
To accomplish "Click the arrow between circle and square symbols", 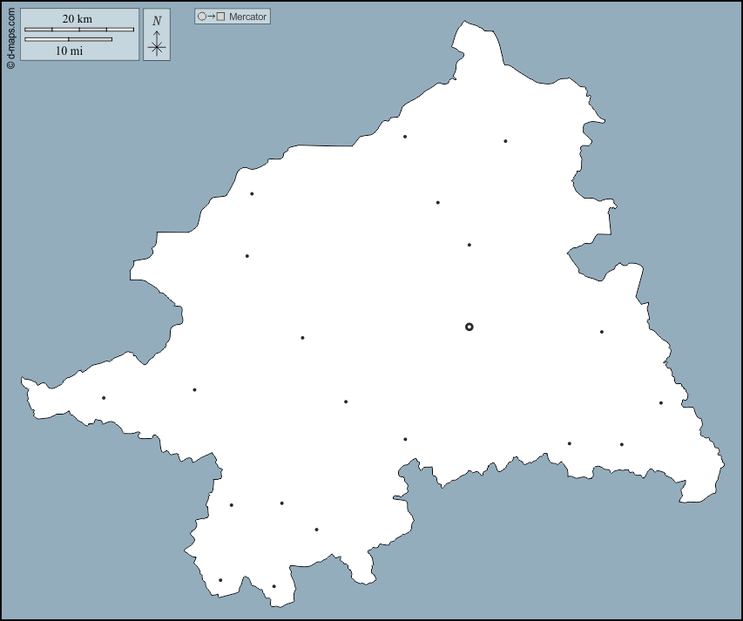I will (212, 17).
